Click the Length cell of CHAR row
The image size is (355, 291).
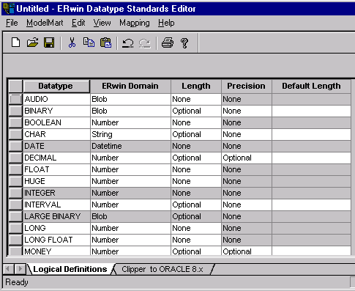coord(196,134)
